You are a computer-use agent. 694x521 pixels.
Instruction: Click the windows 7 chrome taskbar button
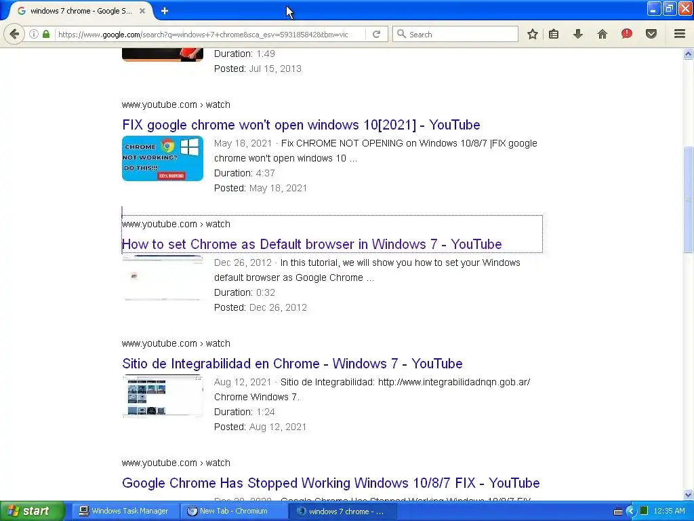click(x=342, y=512)
